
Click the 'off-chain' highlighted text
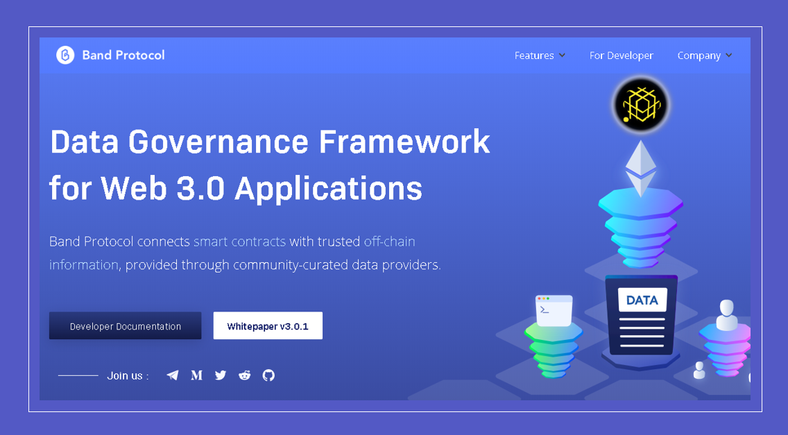pos(389,241)
